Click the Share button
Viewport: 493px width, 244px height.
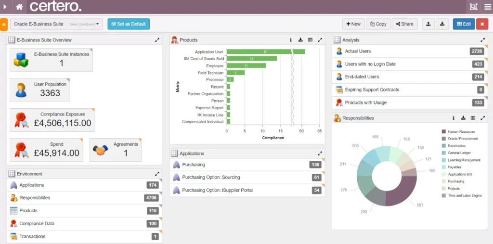[x=404, y=24]
